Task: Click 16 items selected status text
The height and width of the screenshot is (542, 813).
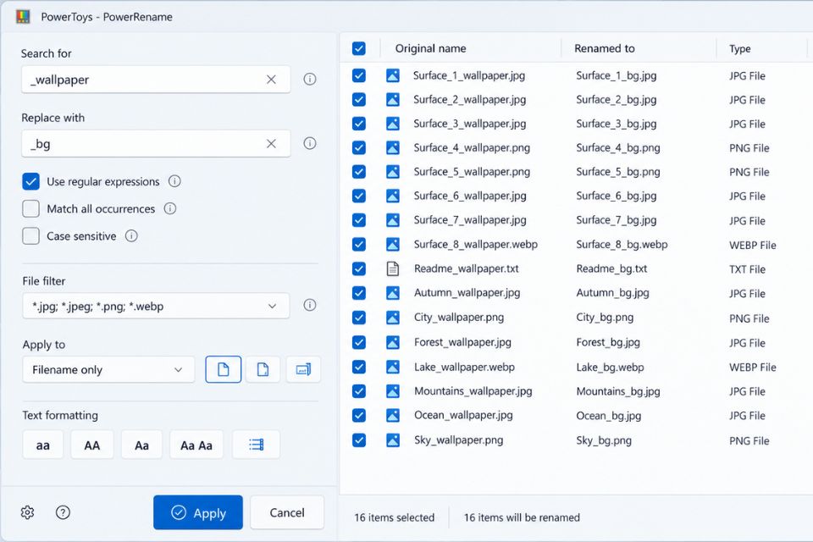Action: click(x=394, y=517)
